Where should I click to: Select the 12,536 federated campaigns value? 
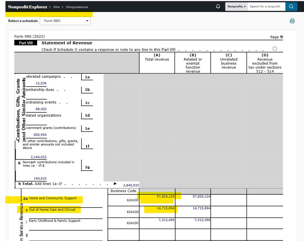click(x=41, y=83)
